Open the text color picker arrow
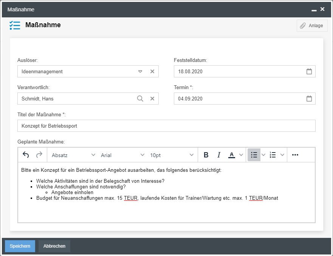 (241, 155)
